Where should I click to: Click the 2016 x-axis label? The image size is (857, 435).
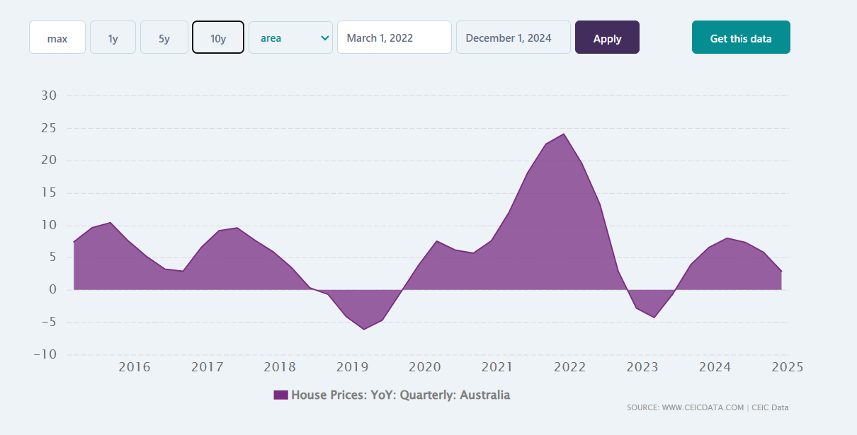point(135,367)
